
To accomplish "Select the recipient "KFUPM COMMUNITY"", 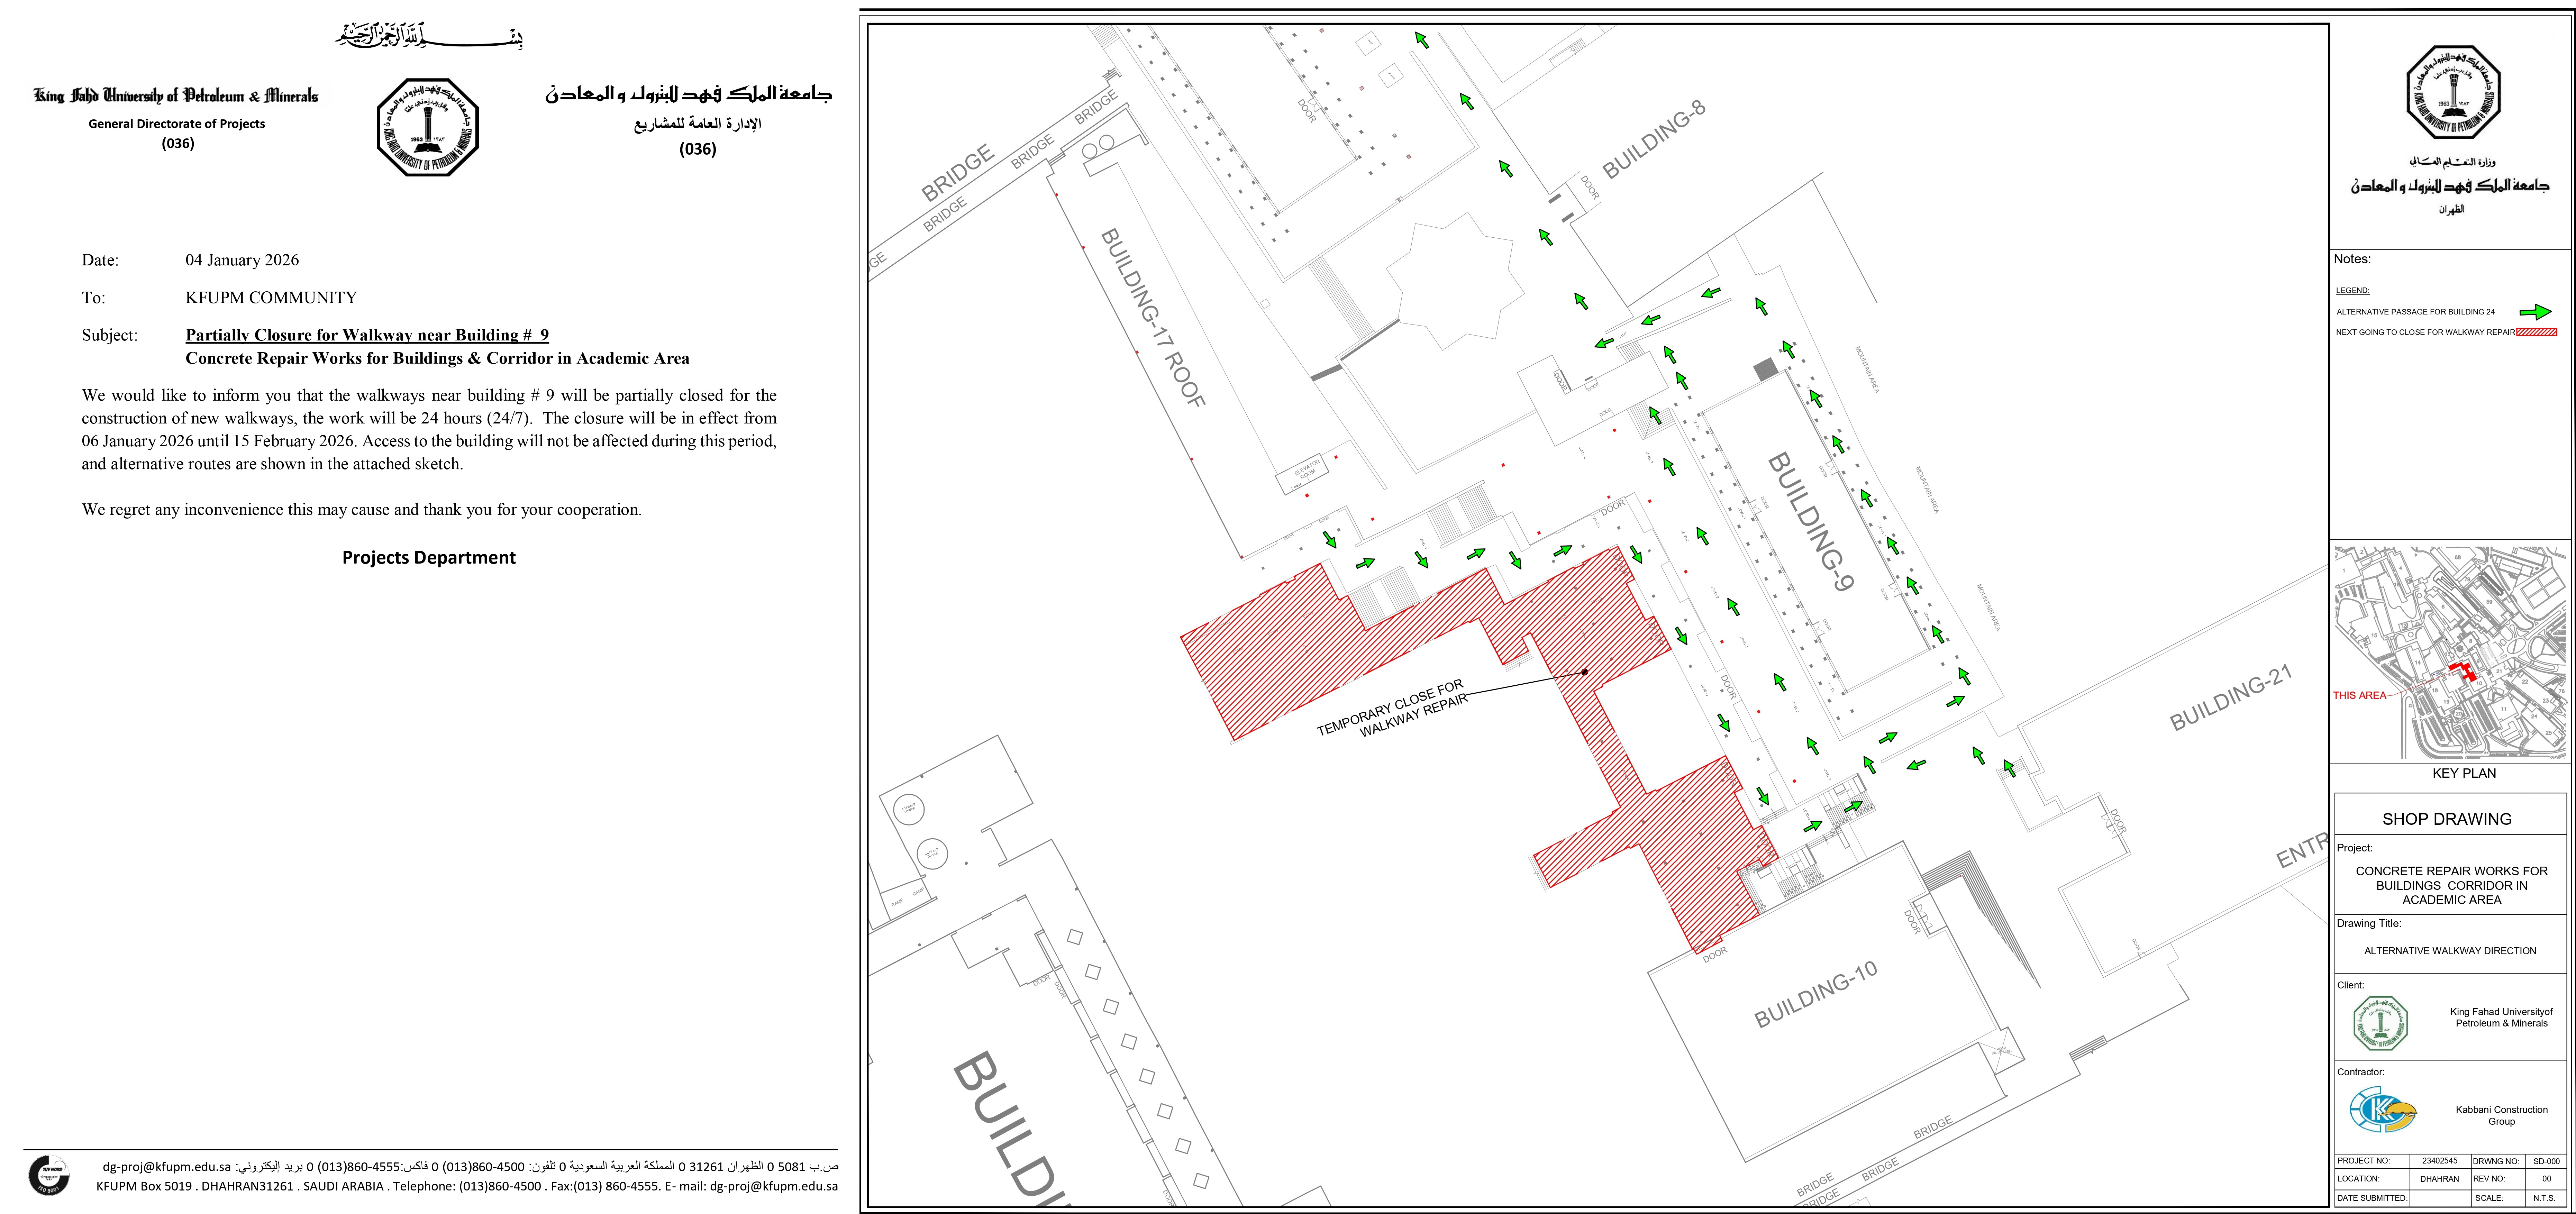I will tap(271, 298).
